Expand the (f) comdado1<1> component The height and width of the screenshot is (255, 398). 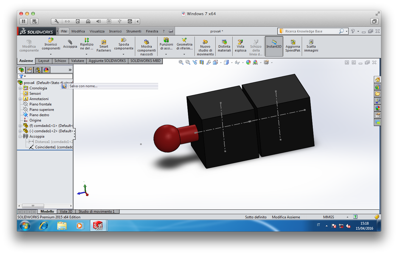click(x=20, y=126)
